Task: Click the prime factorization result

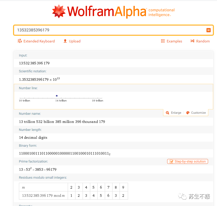Action: tap(38, 169)
